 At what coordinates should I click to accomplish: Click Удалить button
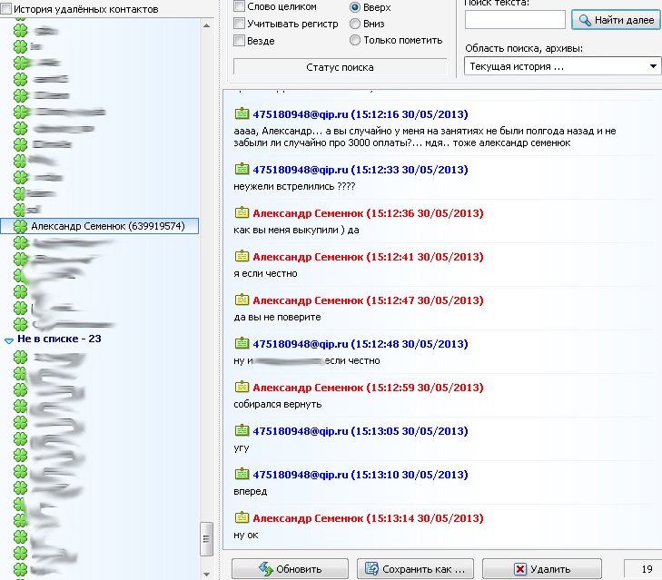pos(541,568)
